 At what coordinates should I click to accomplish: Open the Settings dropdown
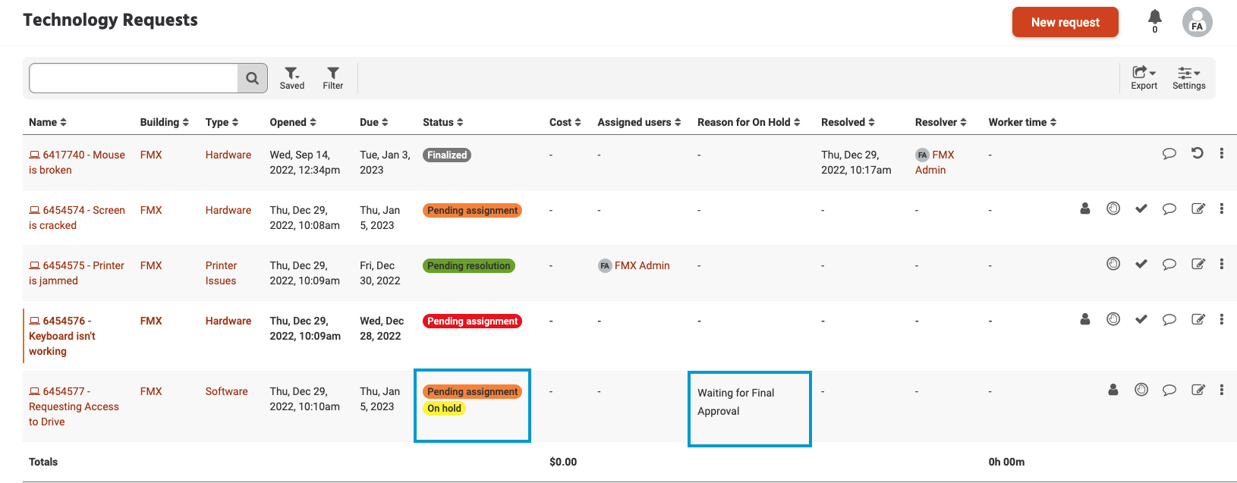1188,78
